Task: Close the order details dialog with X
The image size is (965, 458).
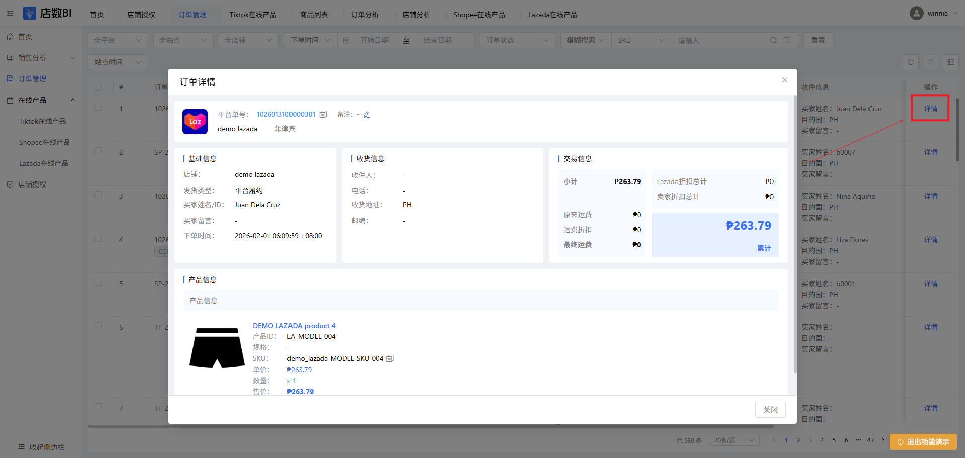Action: (784, 80)
